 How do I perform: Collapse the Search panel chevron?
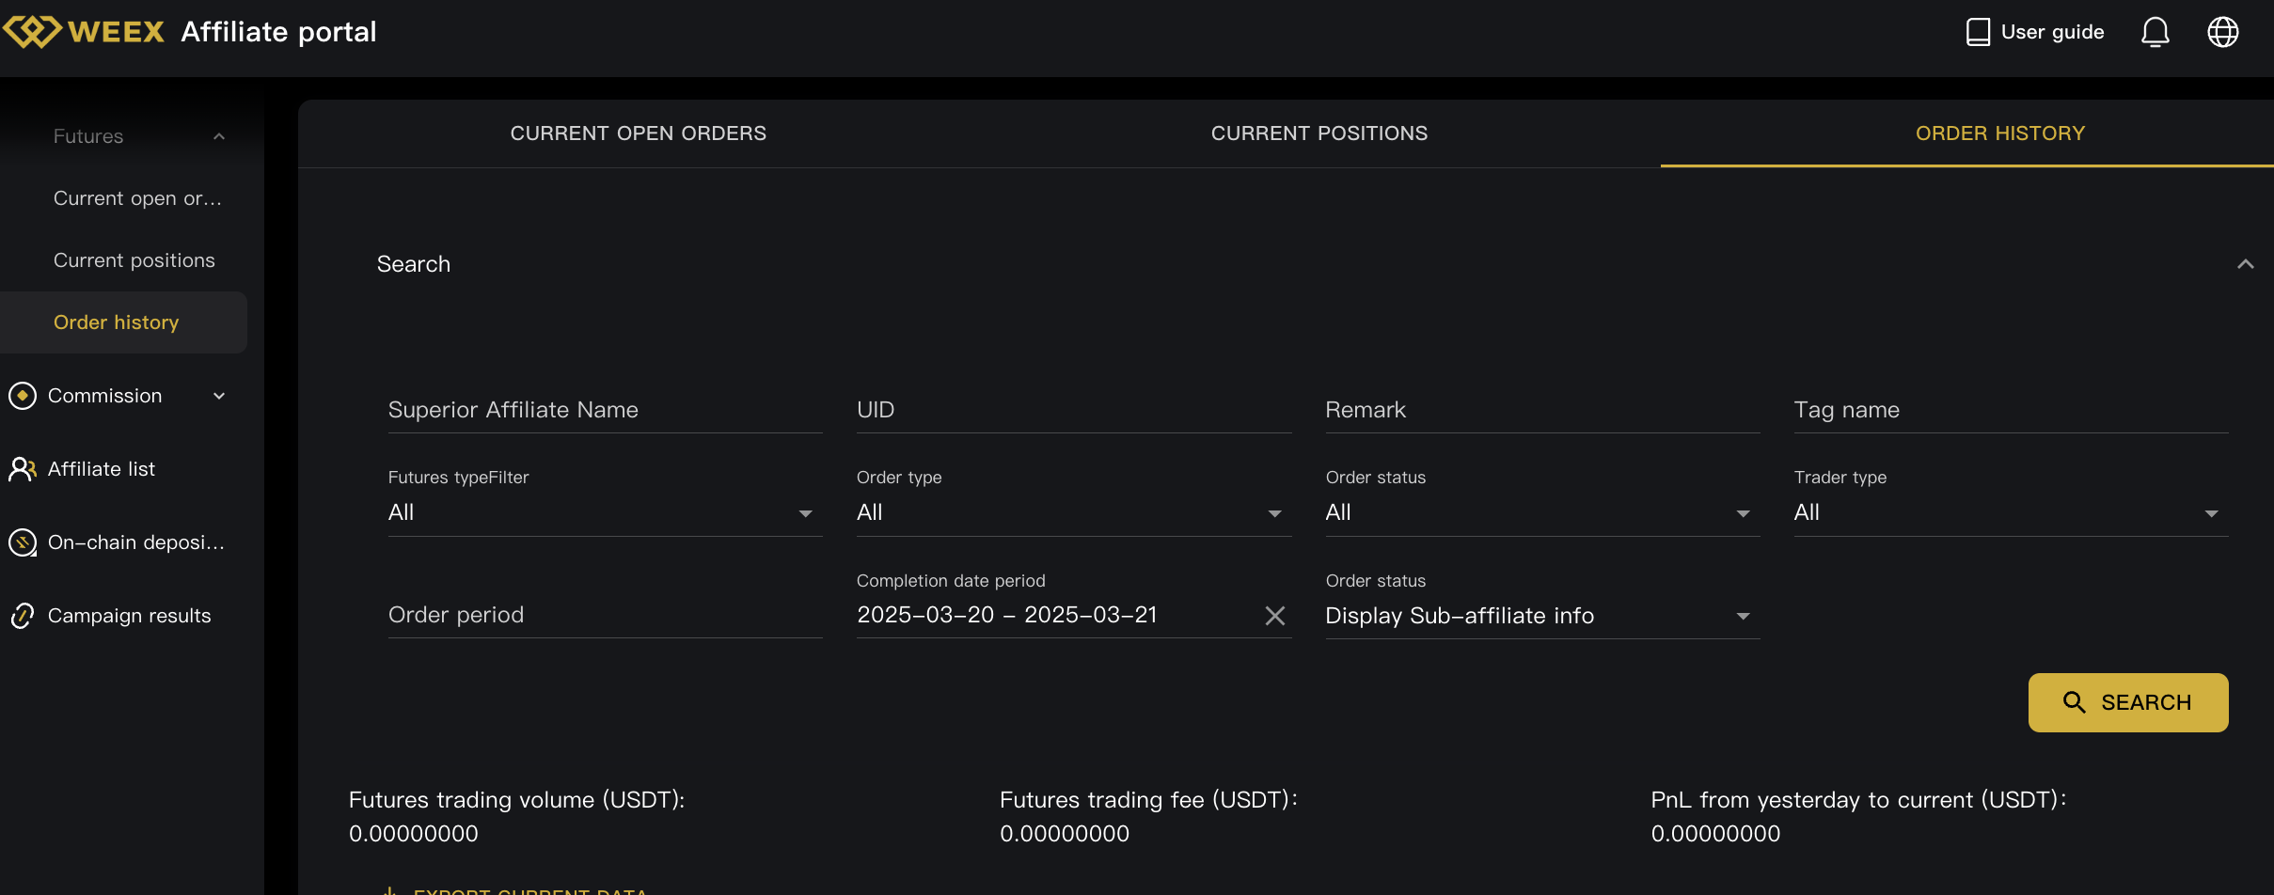point(2245,264)
